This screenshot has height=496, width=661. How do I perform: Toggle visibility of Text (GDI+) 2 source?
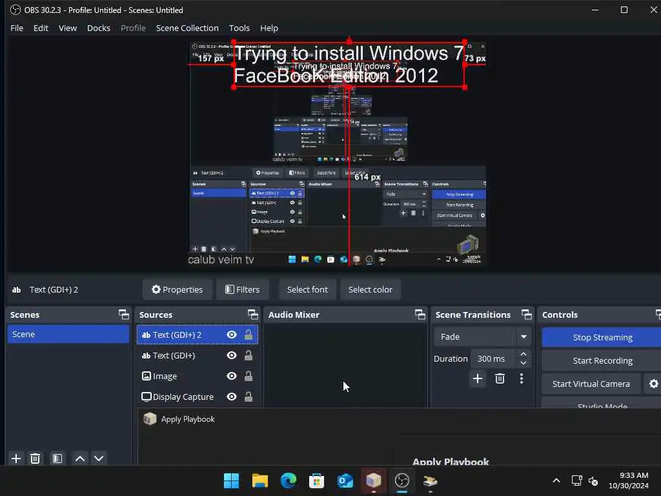[232, 335]
